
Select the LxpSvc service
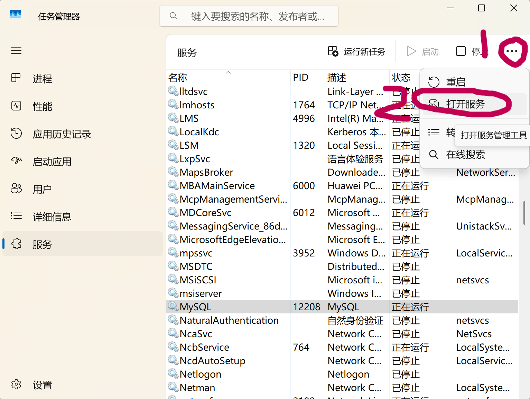tap(294, 159)
